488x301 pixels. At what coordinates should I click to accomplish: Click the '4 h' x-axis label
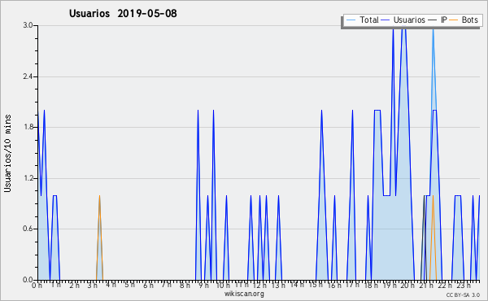click(111, 285)
